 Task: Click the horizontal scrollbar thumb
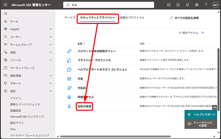click(x=115, y=137)
